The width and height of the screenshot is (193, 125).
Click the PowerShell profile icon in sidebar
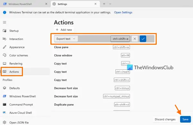click(x=5, y=96)
